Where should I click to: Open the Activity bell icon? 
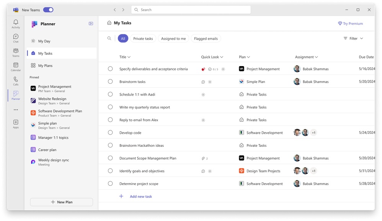click(15, 23)
